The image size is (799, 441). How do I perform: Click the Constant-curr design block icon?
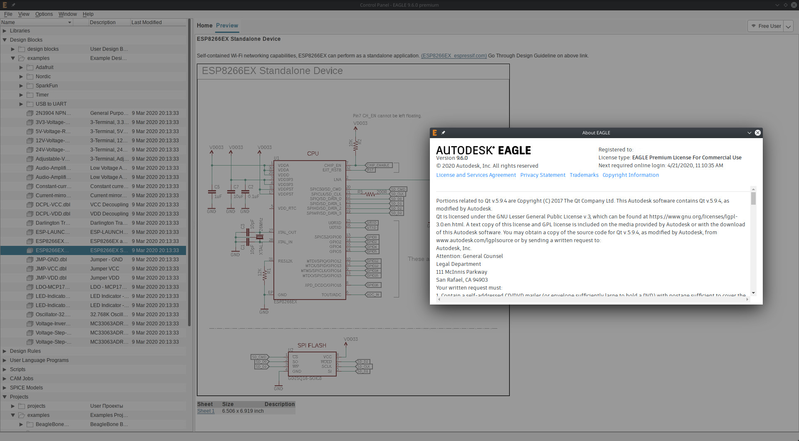(30, 186)
